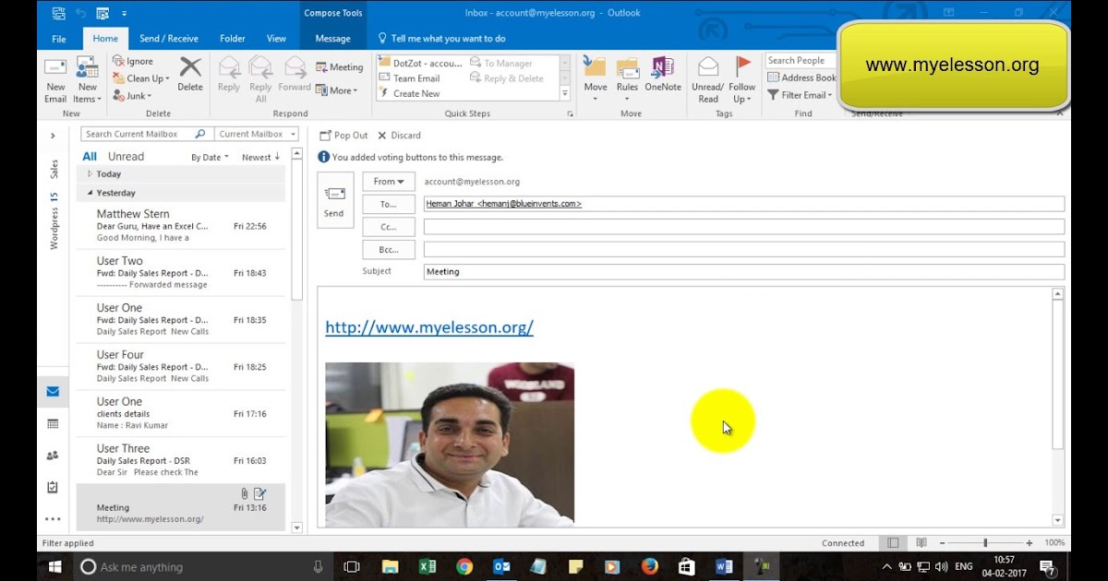This screenshot has width=1108, height=581.
Task: Switch to Reading view in status bar
Action: pyautogui.click(x=921, y=543)
